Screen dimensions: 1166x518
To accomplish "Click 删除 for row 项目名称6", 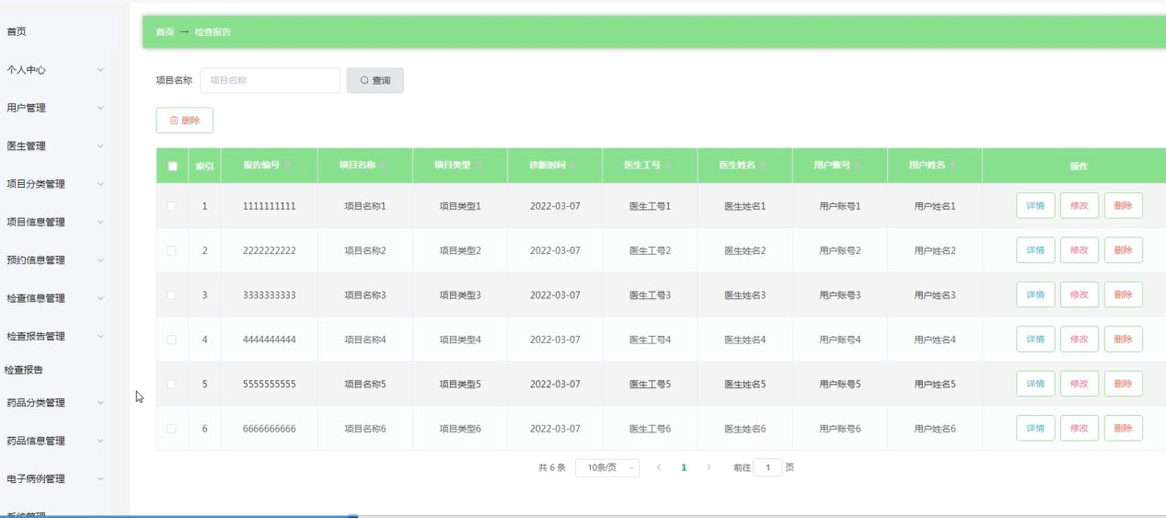I will coord(1123,428).
